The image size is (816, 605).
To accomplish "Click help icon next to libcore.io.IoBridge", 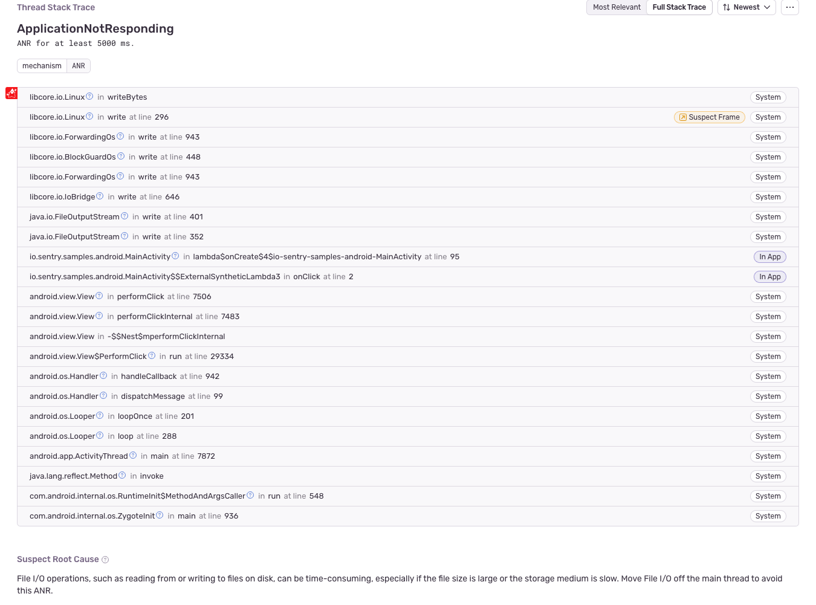I will click(x=100, y=196).
